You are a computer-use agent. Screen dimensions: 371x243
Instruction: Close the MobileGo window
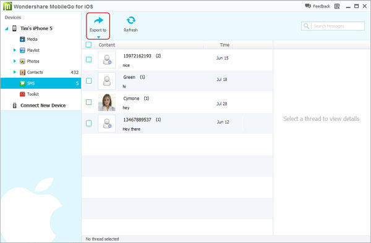point(365,6)
